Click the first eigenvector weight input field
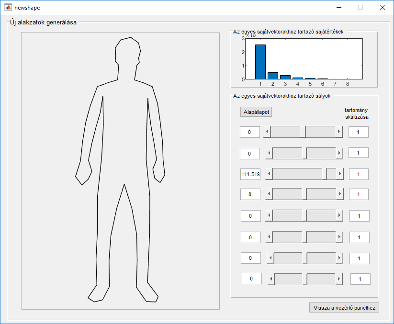394x324 pixels. (x=249, y=132)
